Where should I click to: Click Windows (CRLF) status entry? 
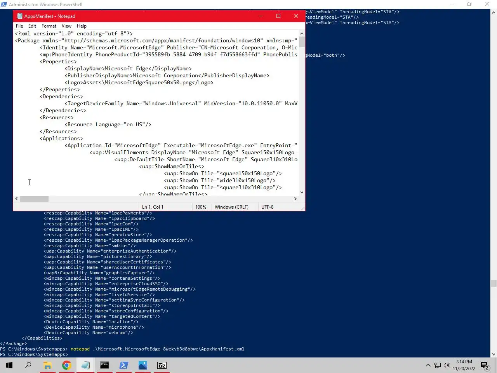(x=231, y=207)
